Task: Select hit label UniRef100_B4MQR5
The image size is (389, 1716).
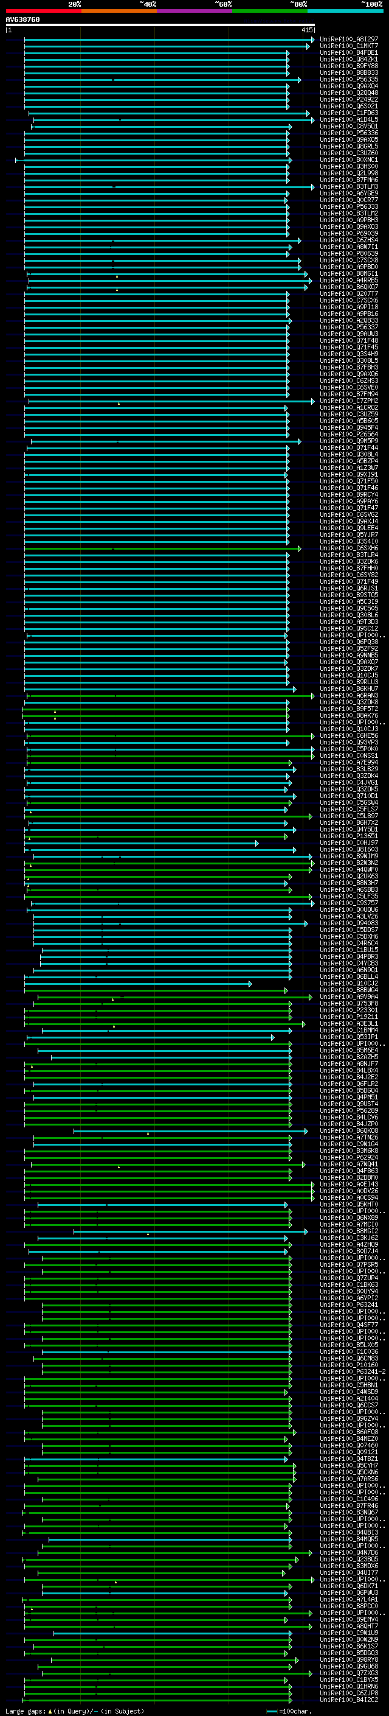Action: pos(348,1539)
